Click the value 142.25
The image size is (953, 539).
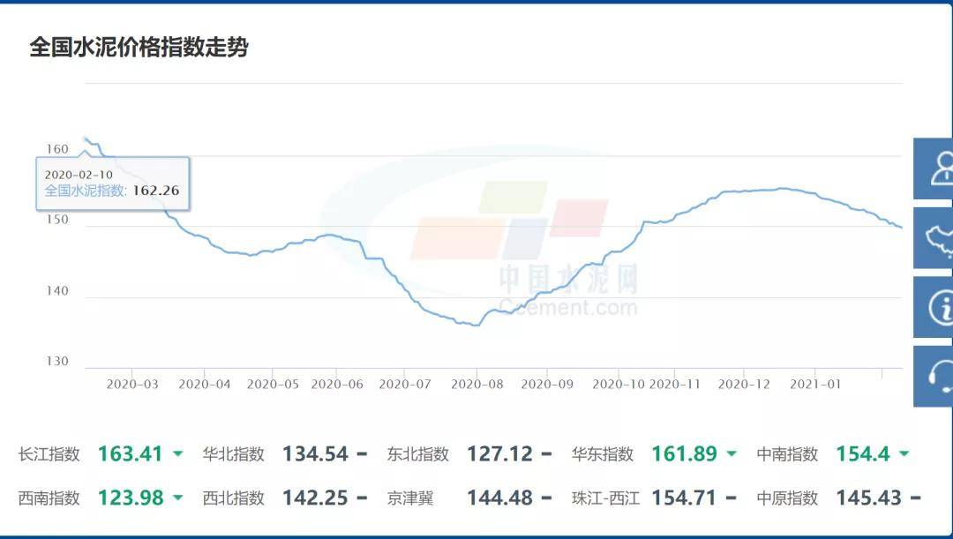[x=315, y=498]
